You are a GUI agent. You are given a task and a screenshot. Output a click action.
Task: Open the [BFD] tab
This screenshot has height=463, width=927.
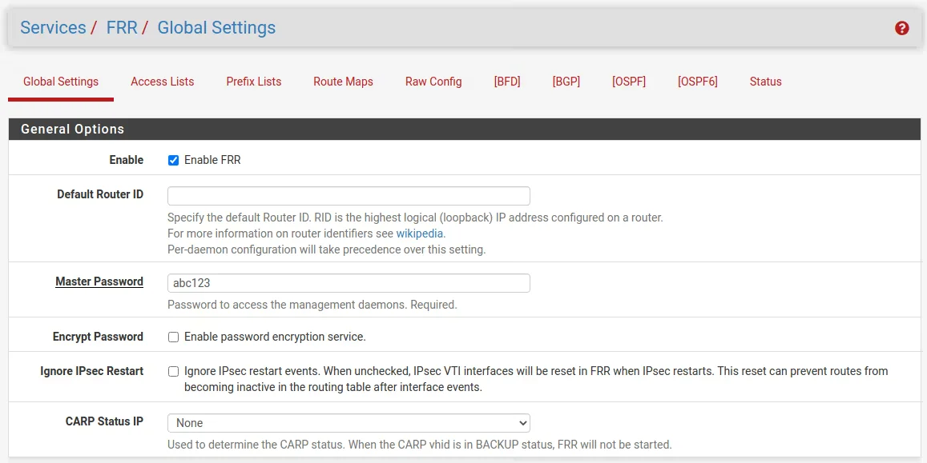coord(507,82)
